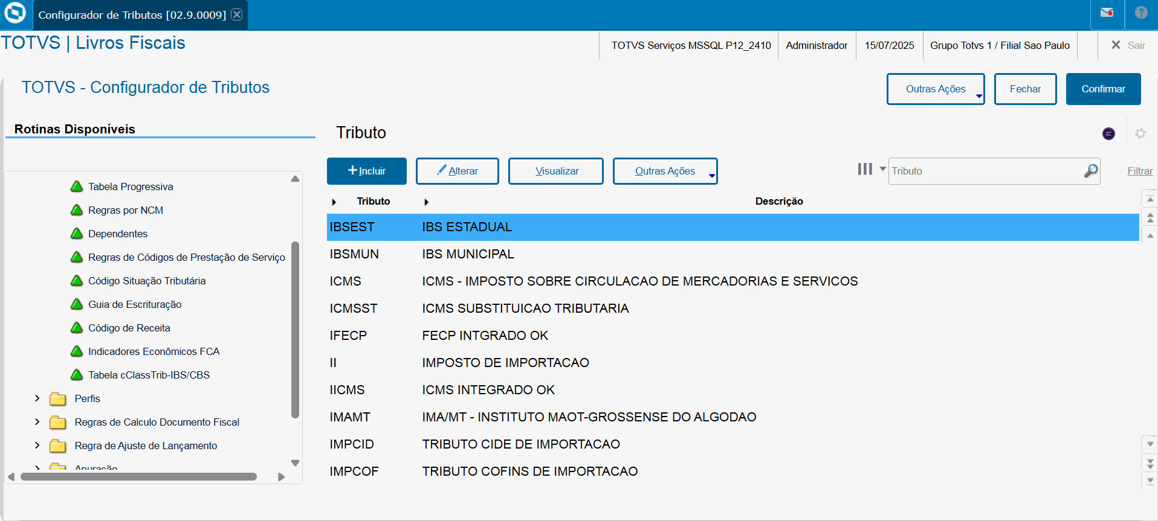The width and height of the screenshot is (1158, 521).
Task: Jump to first record in grid
Action: tap(1150, 198)
